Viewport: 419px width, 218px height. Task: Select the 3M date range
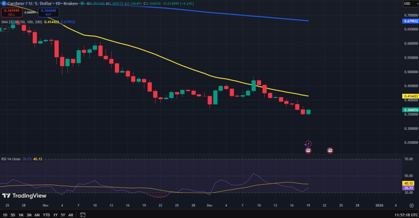click(x=29, y=215)
